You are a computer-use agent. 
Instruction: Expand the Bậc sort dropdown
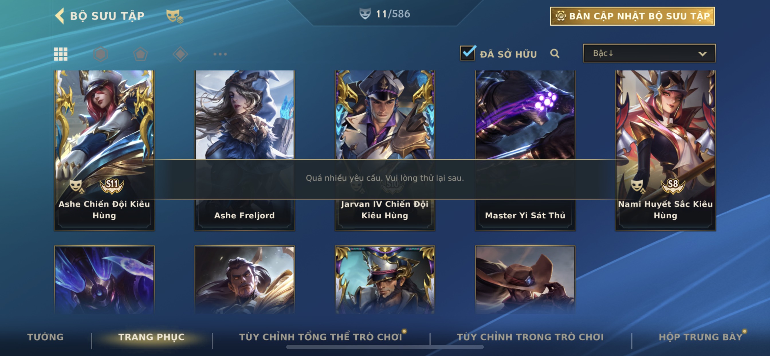(649, 53)
